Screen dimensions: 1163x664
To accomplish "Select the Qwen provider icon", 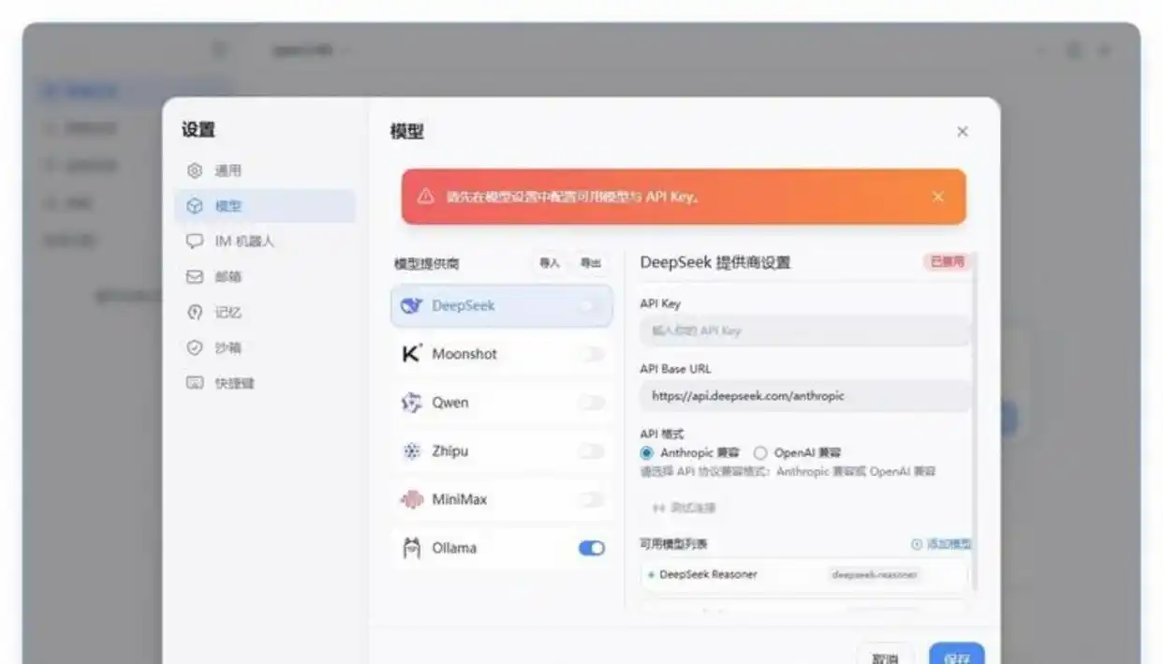I will 410,402.
